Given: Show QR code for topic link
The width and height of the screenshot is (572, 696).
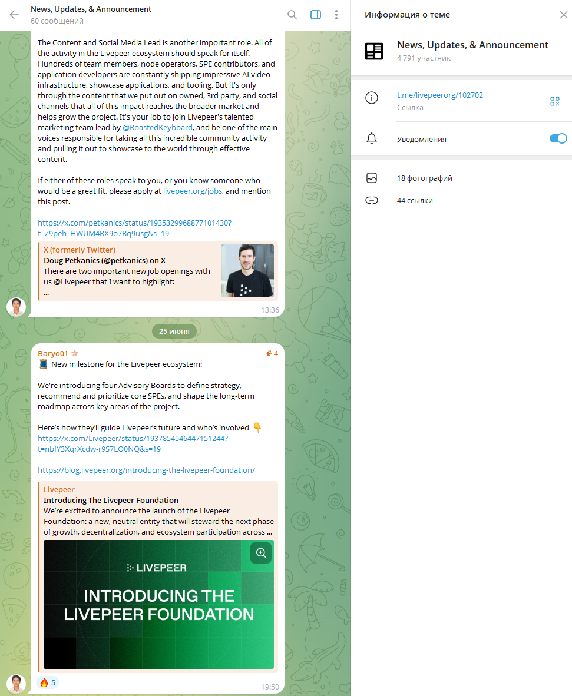Looking at the screenshot, I should [555, 101].
